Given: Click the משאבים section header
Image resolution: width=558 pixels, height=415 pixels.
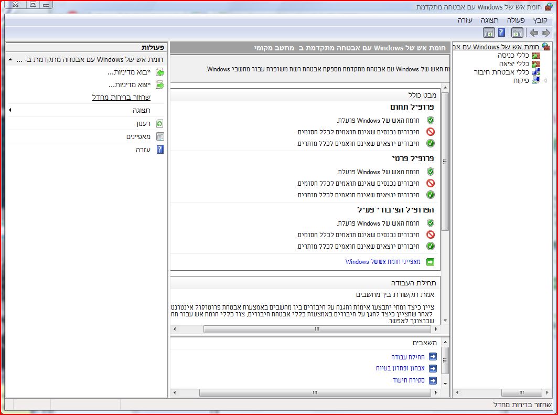Looking at the screenshot, I should (x=425, y=343).
